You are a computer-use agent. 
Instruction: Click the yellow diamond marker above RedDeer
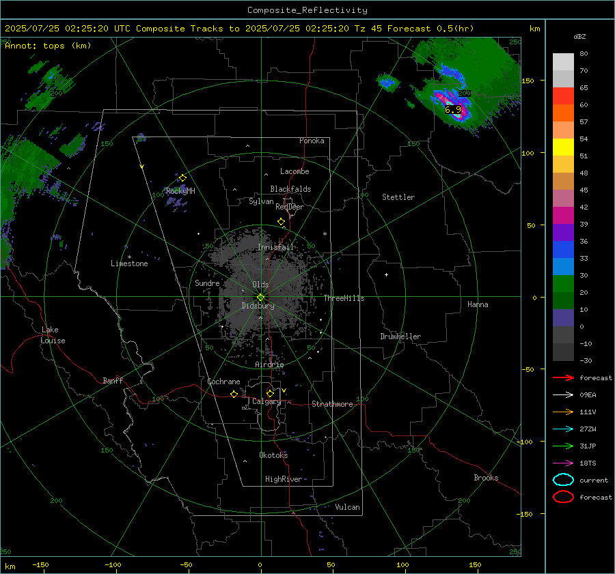(282, 222)
